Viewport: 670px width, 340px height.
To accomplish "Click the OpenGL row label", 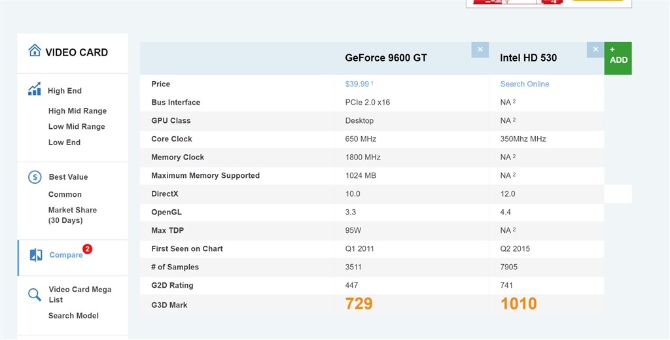I will [166, 212].
